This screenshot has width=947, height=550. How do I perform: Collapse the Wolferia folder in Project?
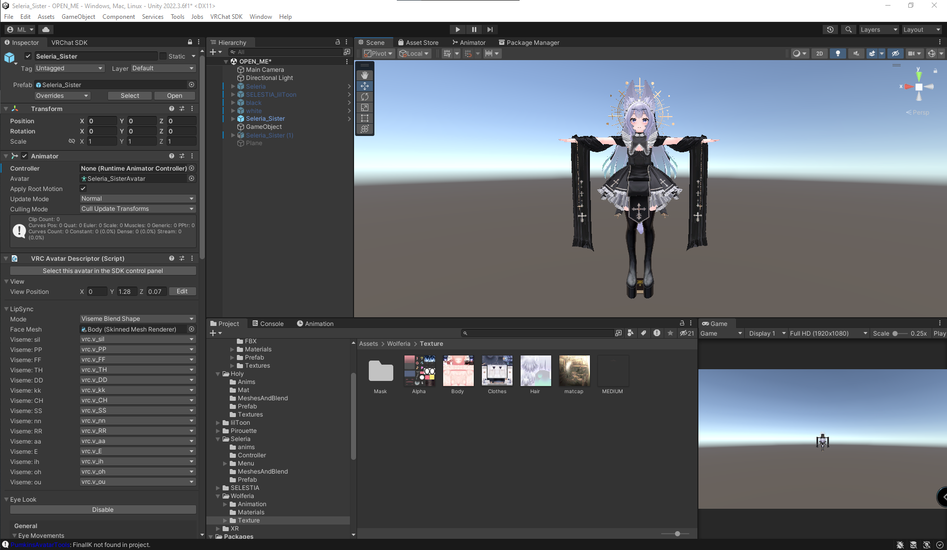[x=218, y=496]
